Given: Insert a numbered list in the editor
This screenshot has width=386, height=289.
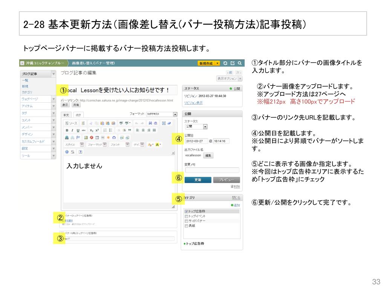Looking at the screenshot, I should point(105,130).
